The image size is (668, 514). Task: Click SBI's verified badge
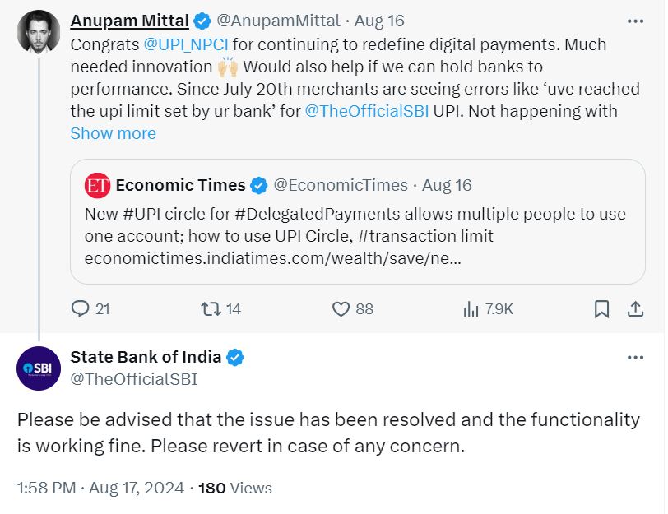(x=235, y=357)
